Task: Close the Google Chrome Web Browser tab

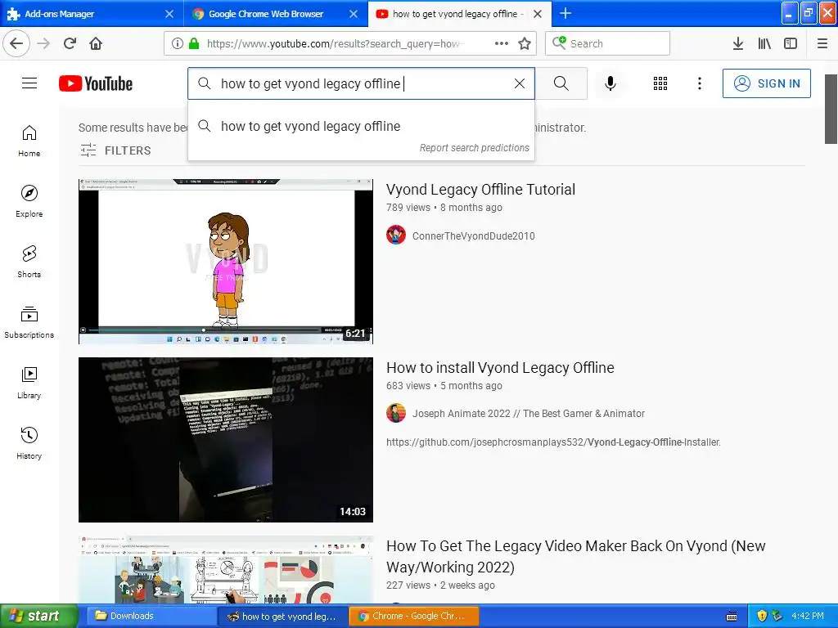Action: coord(354,14)
